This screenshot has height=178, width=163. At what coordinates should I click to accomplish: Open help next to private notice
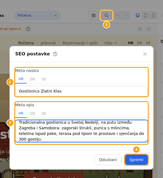[x=28, y=29]
